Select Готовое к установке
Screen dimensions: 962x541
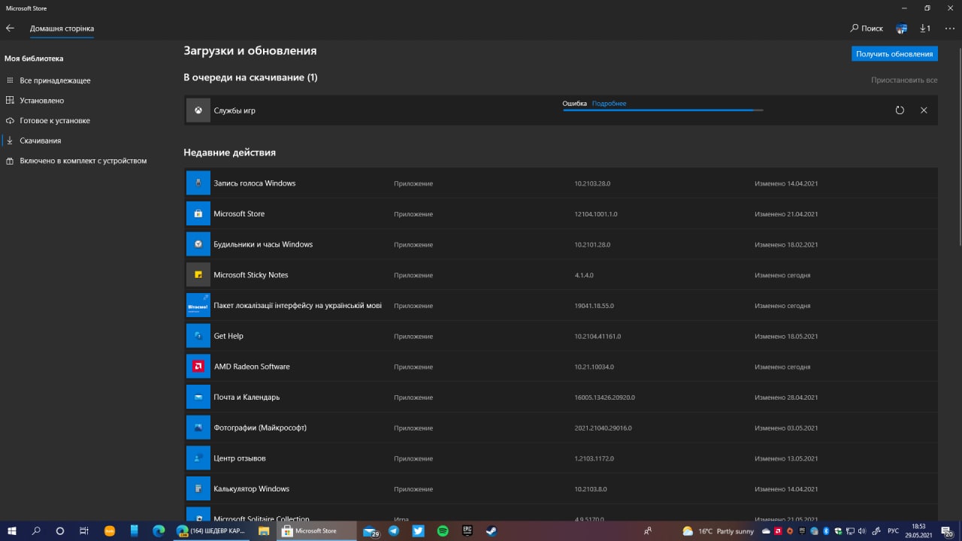[x=55, y=120]
